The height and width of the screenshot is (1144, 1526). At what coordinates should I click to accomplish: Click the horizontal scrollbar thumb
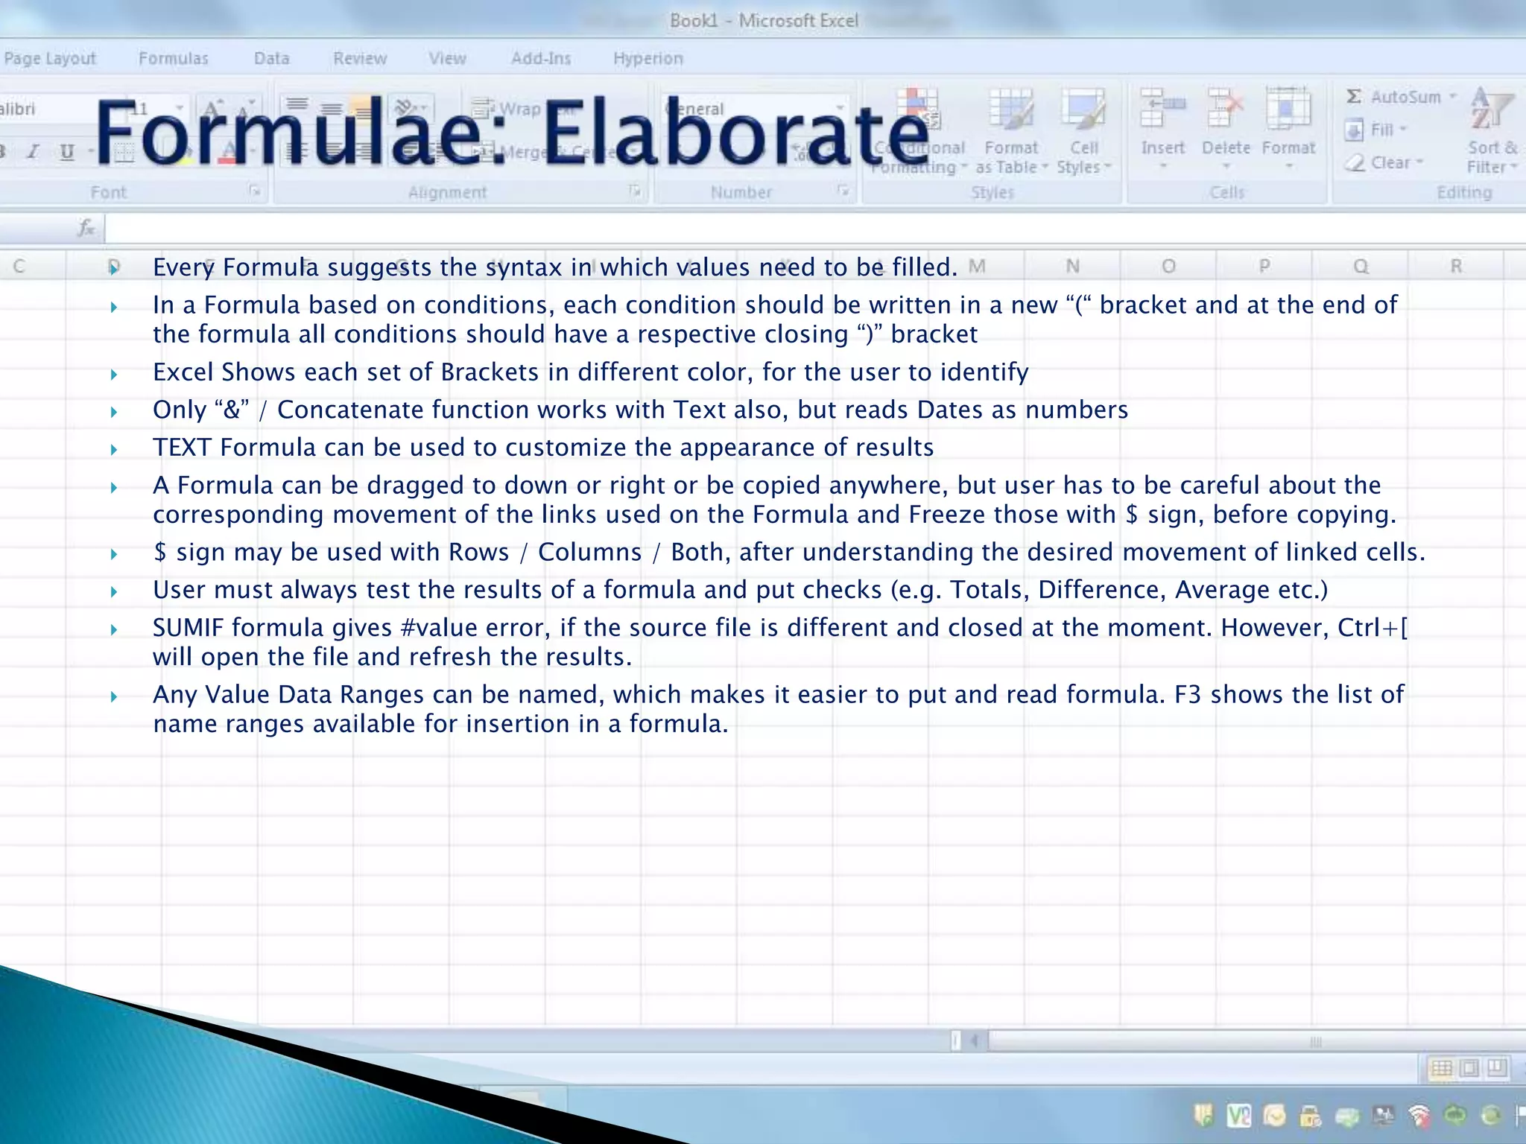pos(1256,1041)
